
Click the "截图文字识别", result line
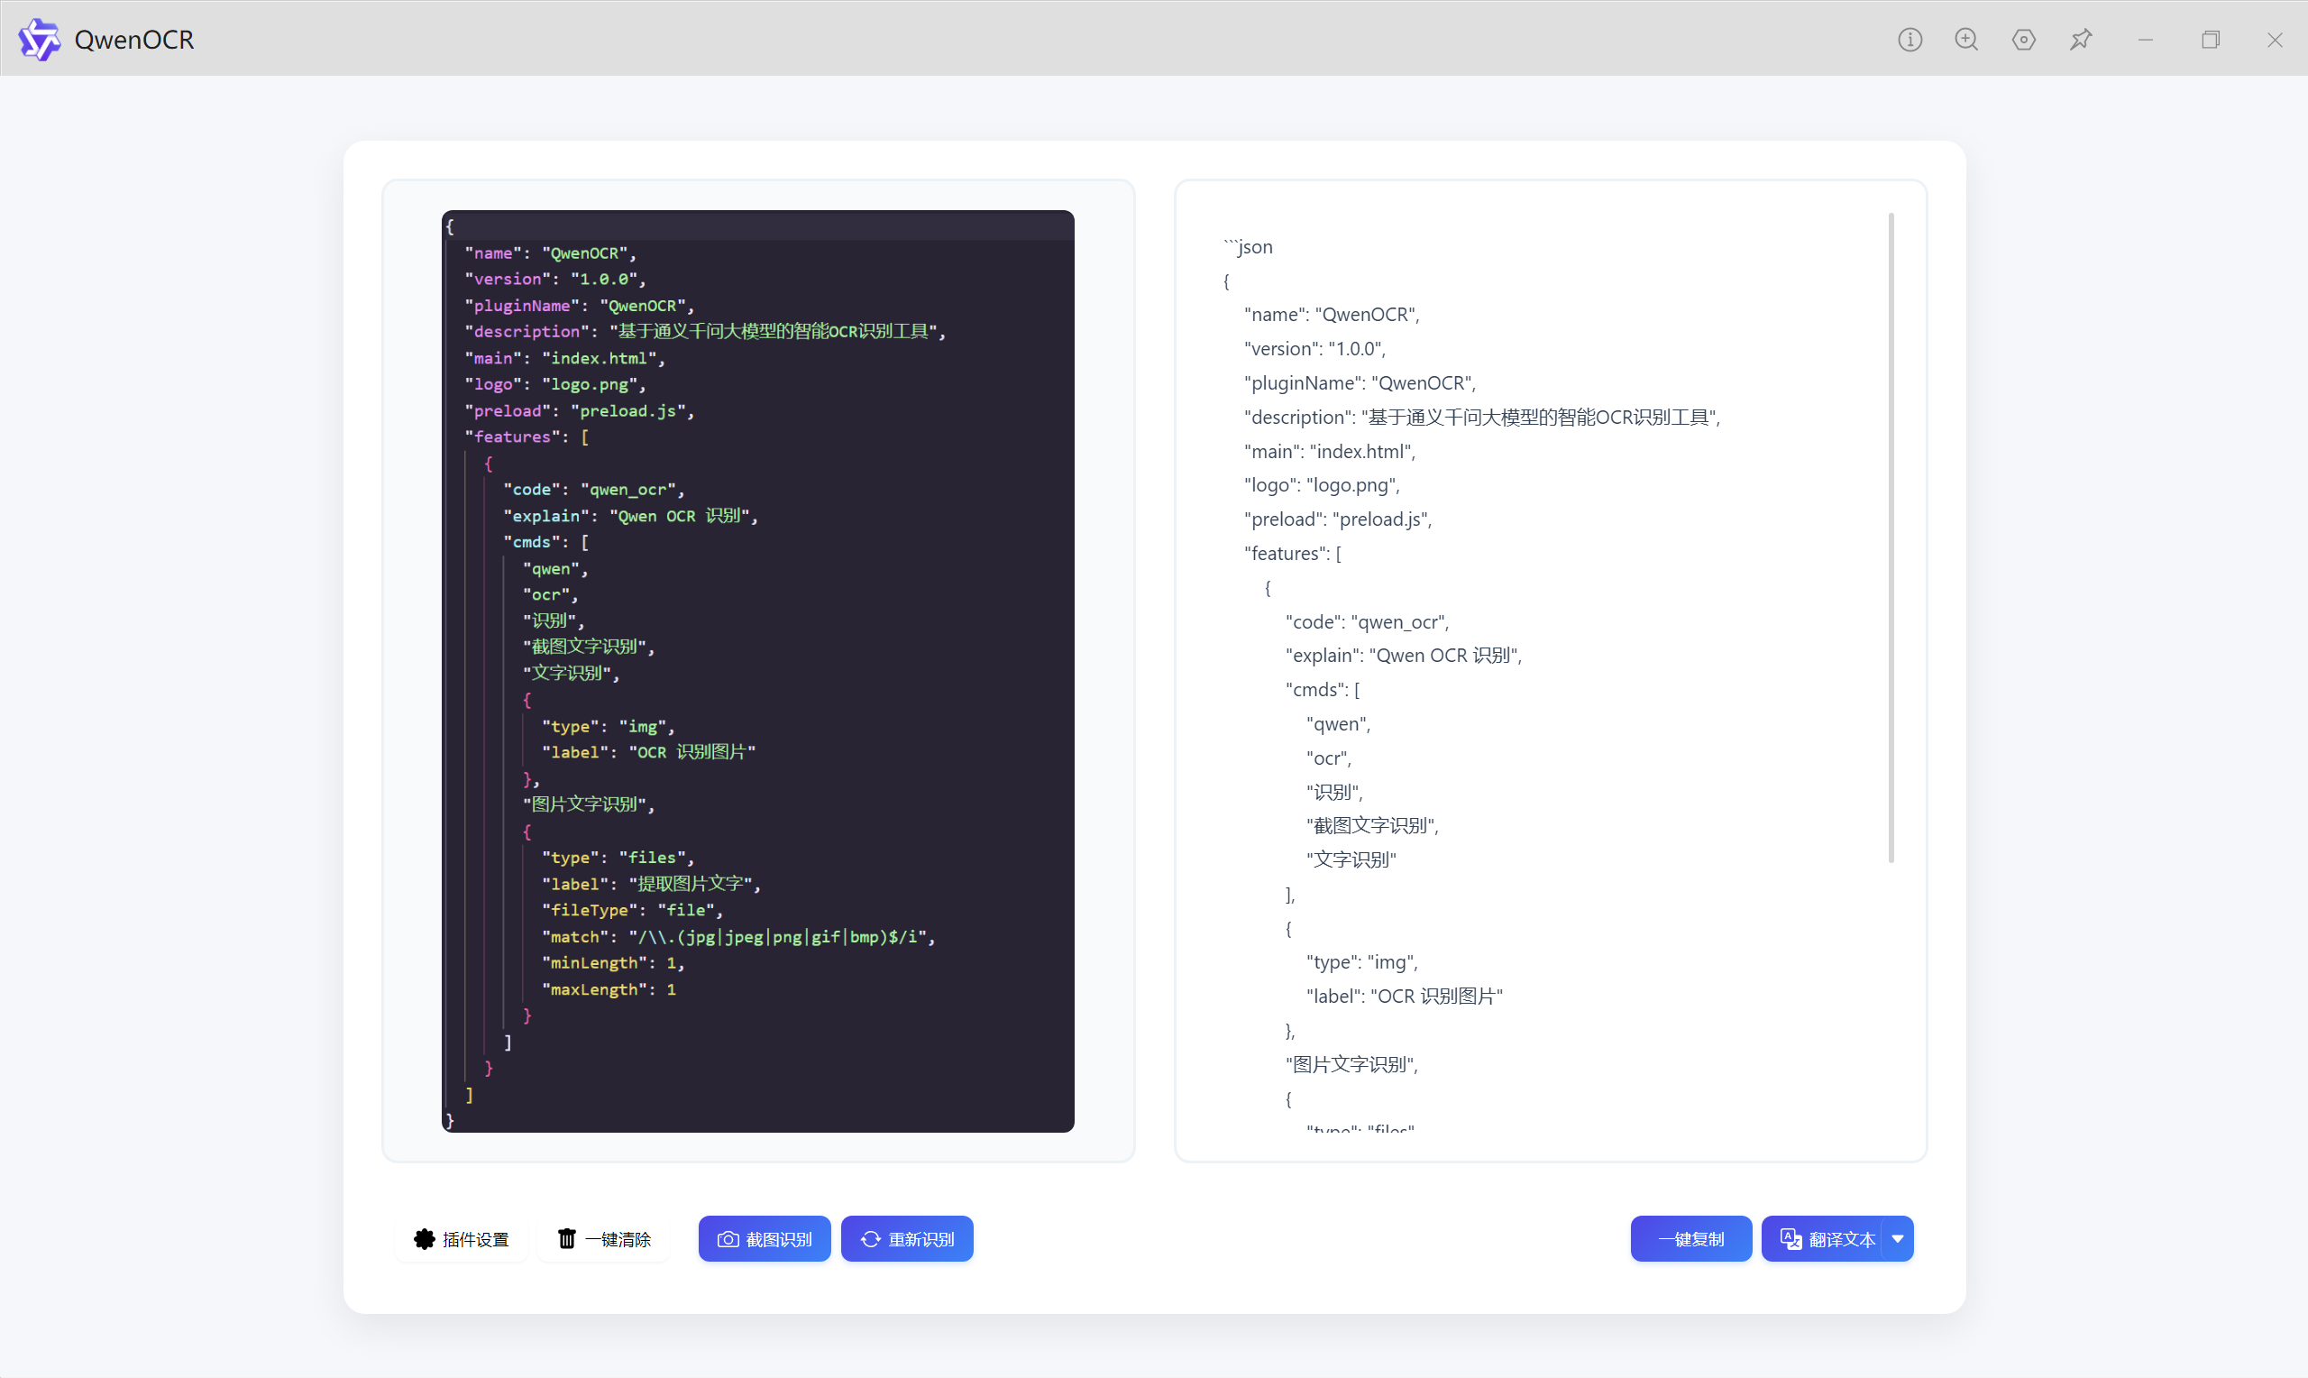pyautogui.click(x=1372, y=826)
